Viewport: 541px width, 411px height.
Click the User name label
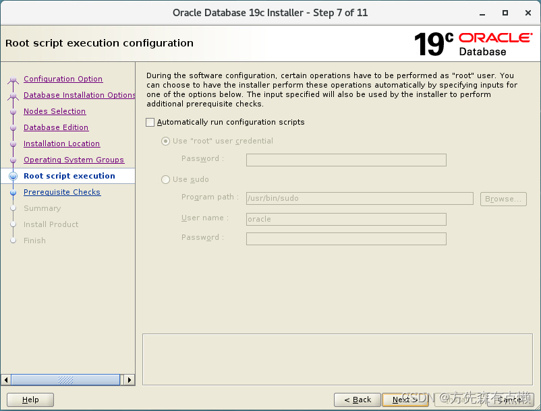tap(205, 218)
